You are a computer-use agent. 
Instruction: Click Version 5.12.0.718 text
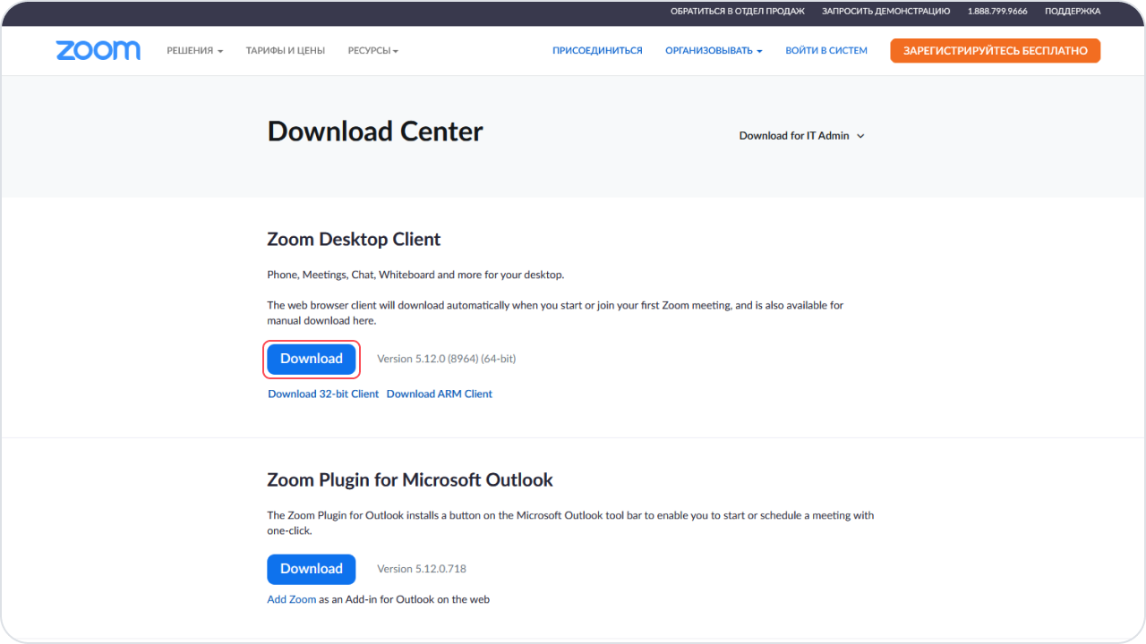[422, 569]
